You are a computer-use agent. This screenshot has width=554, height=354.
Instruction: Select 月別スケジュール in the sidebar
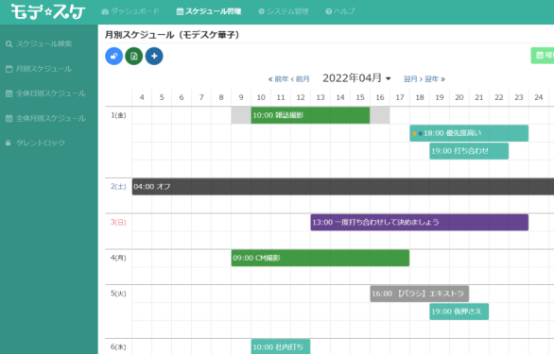39,69
